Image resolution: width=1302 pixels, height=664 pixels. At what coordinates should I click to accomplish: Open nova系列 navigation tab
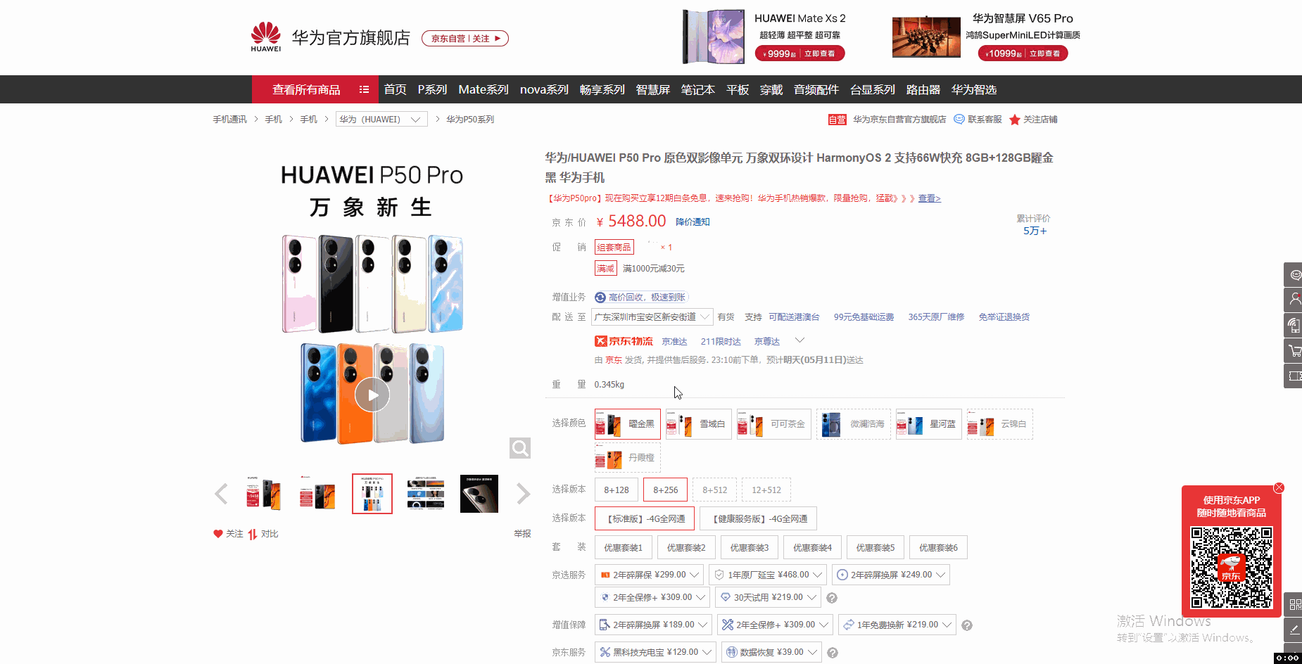point(544,89)
